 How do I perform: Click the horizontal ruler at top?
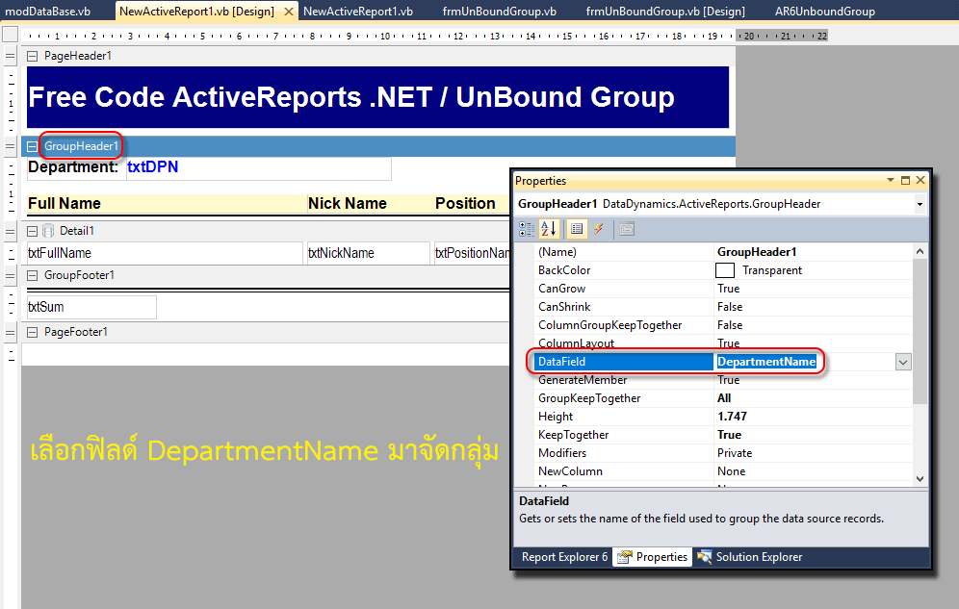(425, 36)
